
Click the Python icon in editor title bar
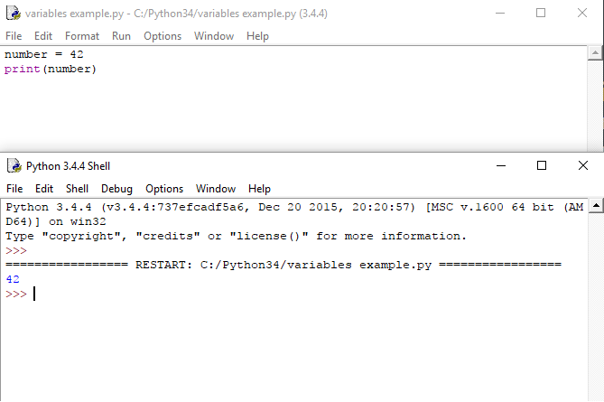pos(14,14)
